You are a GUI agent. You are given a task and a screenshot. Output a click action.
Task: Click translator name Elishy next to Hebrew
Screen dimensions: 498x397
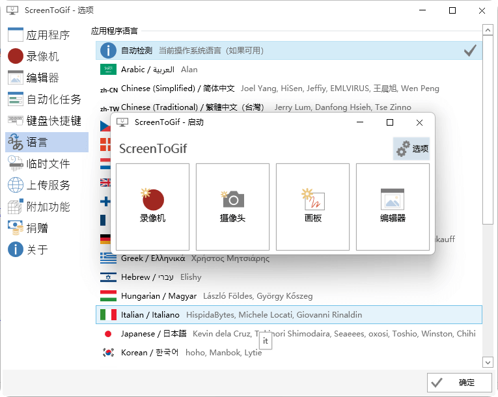[x=191, y=277]
